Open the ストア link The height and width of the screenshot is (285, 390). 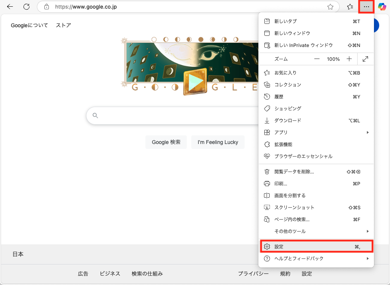tap(63, 25)
